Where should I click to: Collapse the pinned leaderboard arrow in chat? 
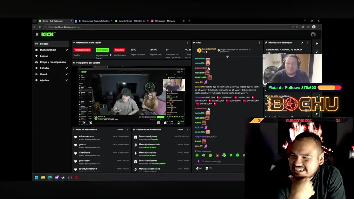point(227,56)
